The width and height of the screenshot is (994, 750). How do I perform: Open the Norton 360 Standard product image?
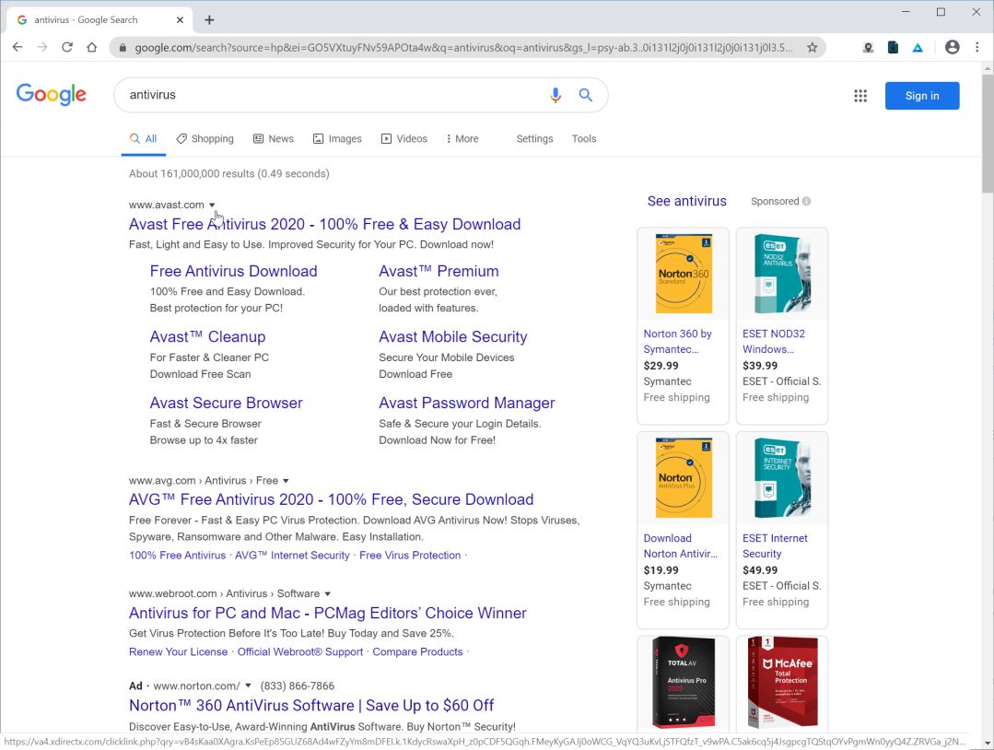point(684,274)
